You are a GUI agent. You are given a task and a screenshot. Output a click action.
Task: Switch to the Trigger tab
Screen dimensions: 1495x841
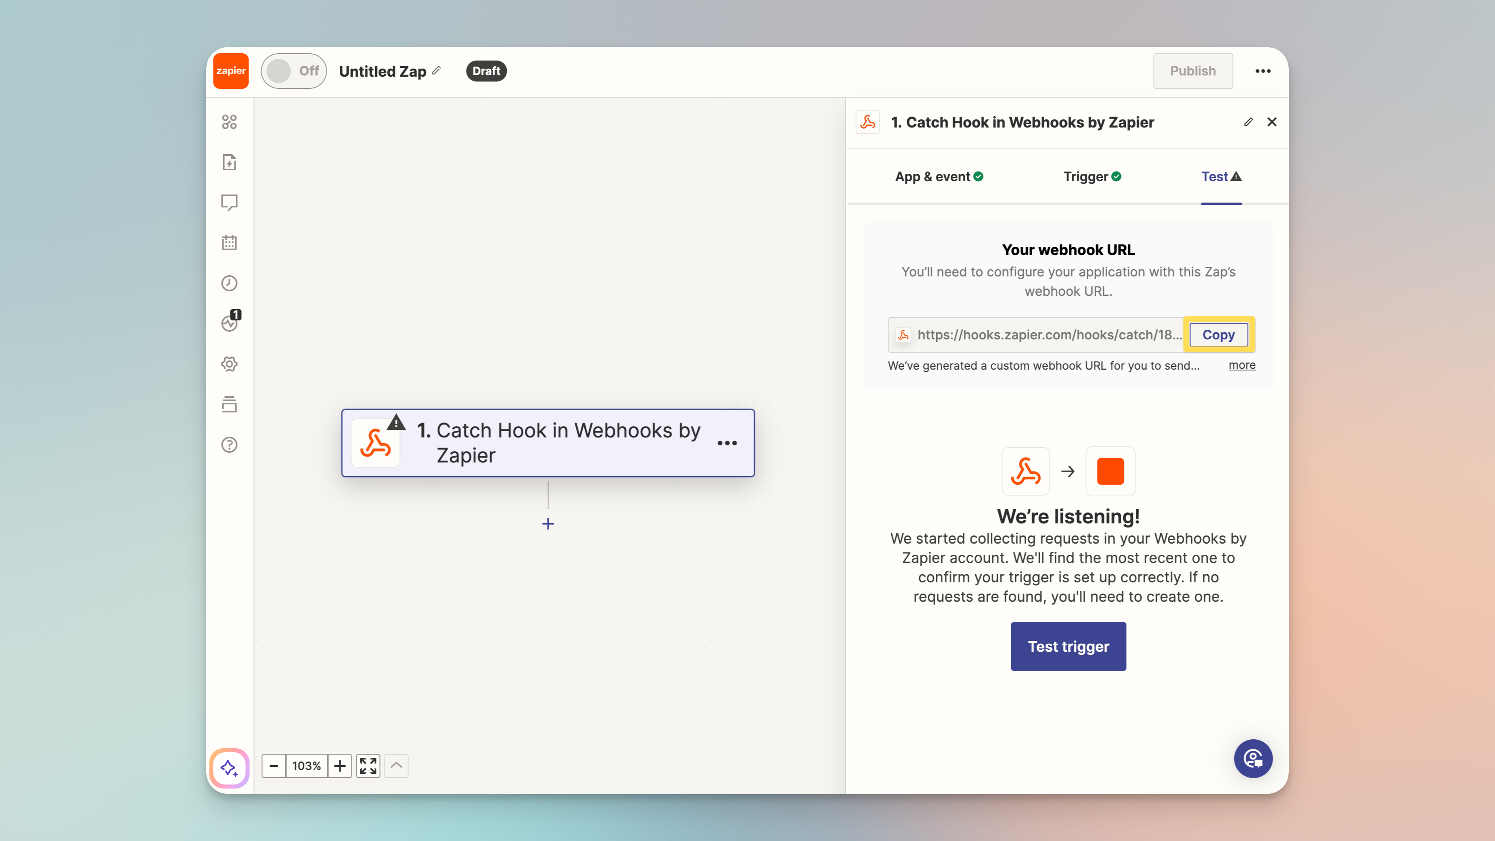coord(1092,176)
